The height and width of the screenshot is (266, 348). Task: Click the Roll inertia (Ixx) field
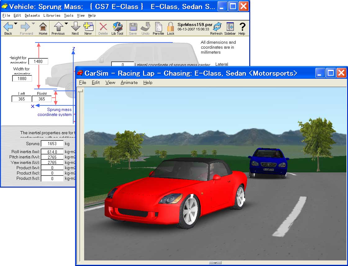click(52, 152)
